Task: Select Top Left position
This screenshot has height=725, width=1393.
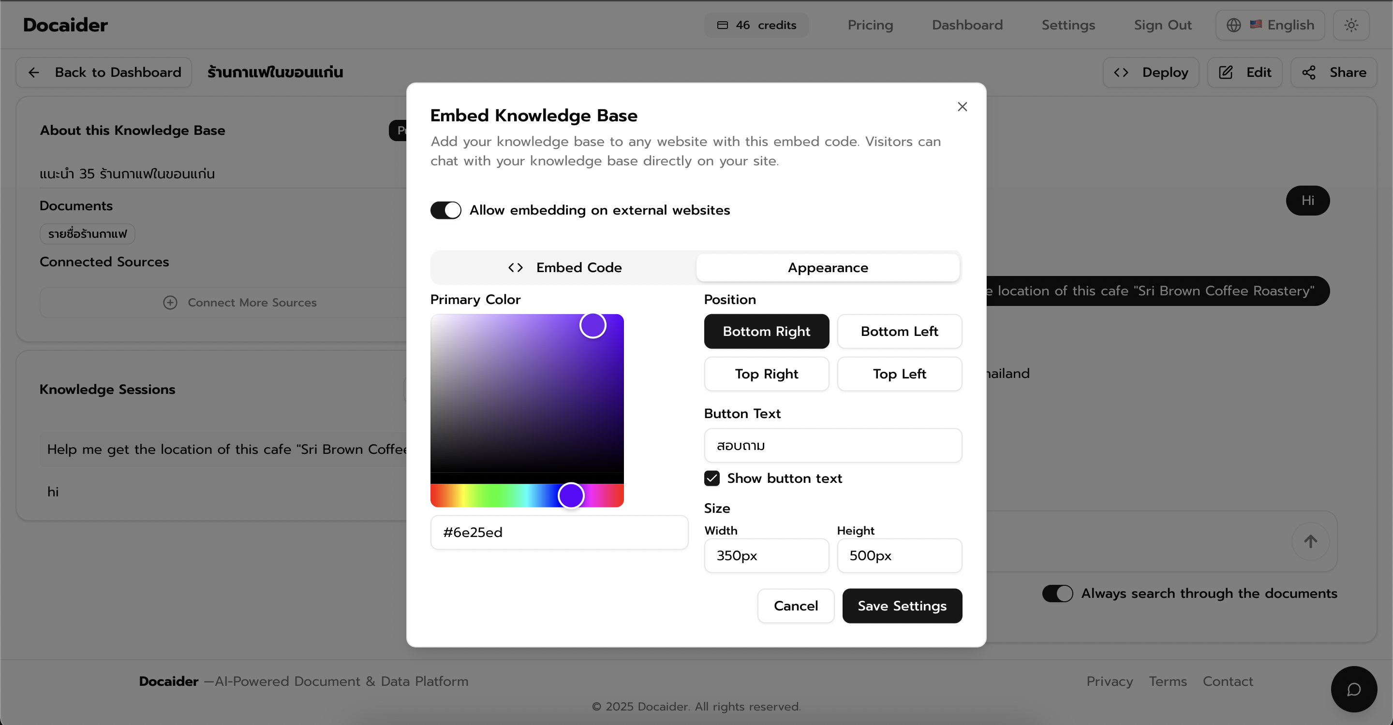Action: (x=899, y=374)
